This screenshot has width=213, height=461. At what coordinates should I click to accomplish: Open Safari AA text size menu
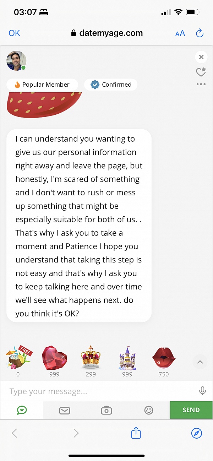click(x=180, y=33)
